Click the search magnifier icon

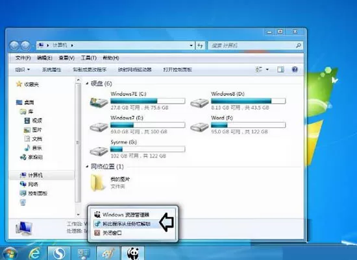tap(299, 45)
